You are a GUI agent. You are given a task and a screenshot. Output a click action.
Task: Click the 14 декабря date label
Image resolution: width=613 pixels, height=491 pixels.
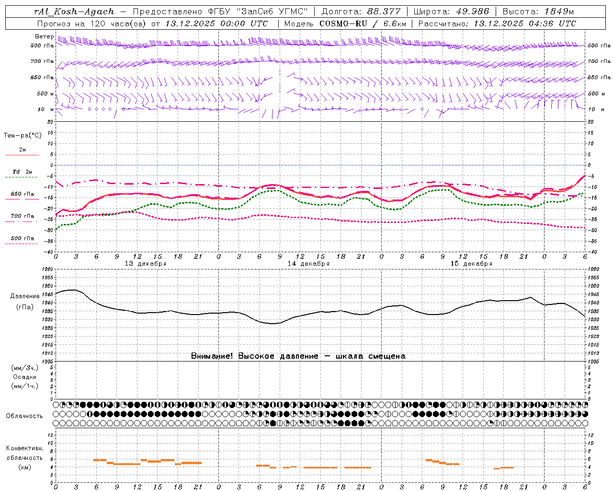click(x=308, y=264)
